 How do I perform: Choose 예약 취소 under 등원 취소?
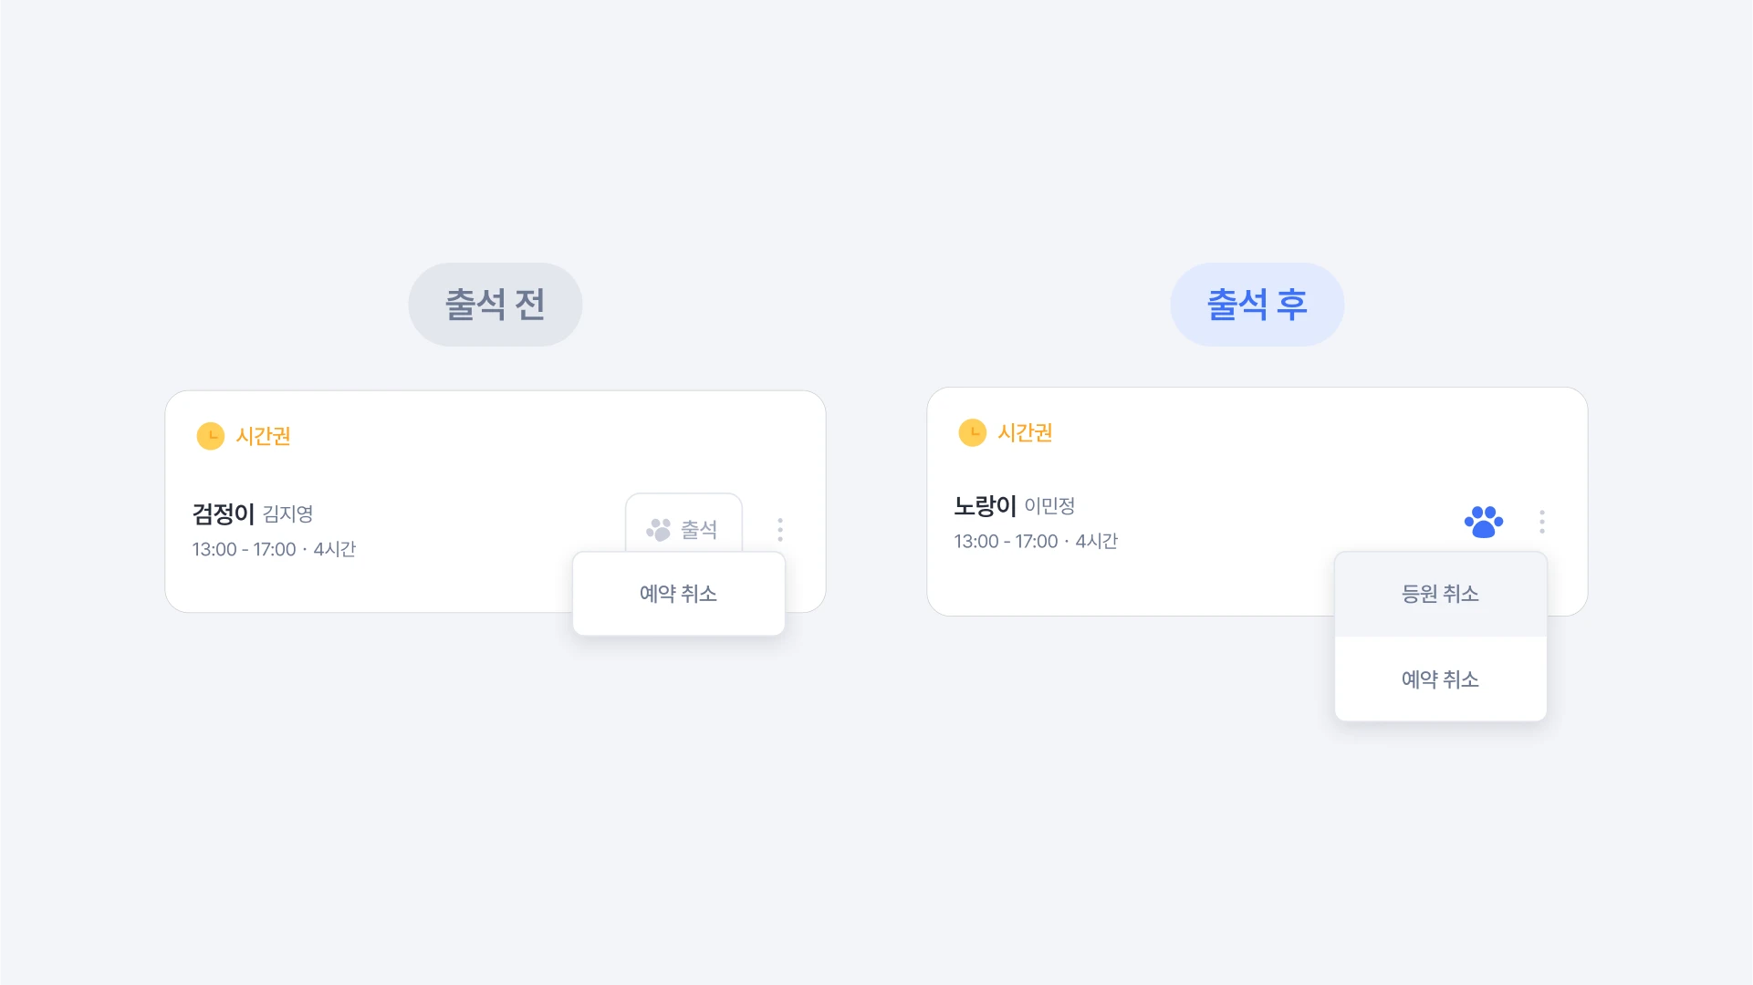[x=1441, y=679]
